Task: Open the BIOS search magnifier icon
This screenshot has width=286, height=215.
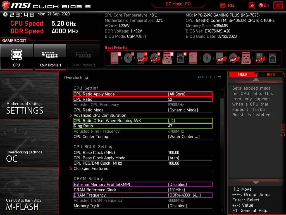Action: [x=252, y=6]
